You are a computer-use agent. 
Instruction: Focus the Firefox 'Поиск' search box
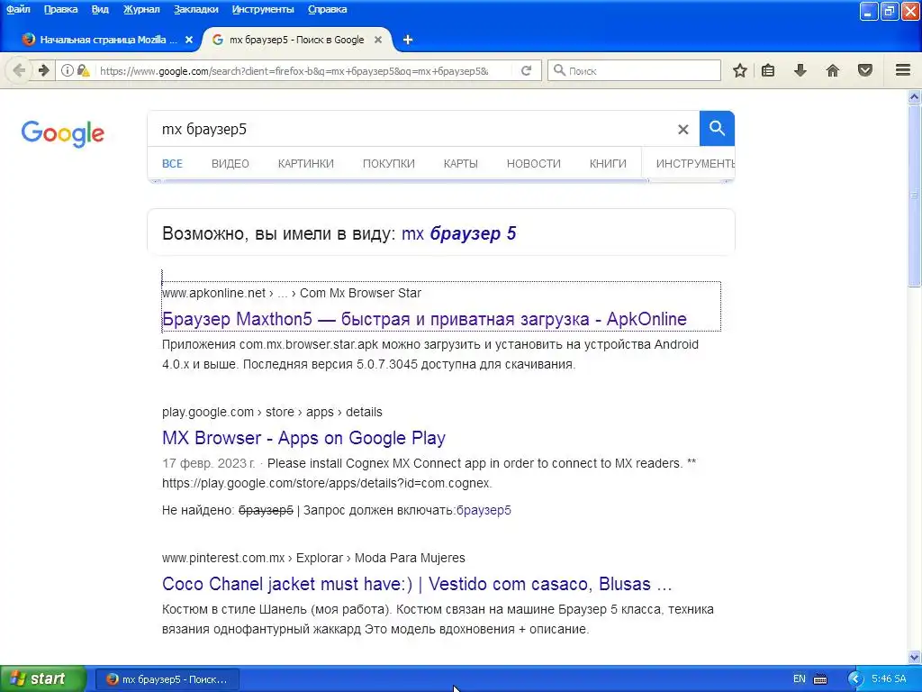point(634,70)
